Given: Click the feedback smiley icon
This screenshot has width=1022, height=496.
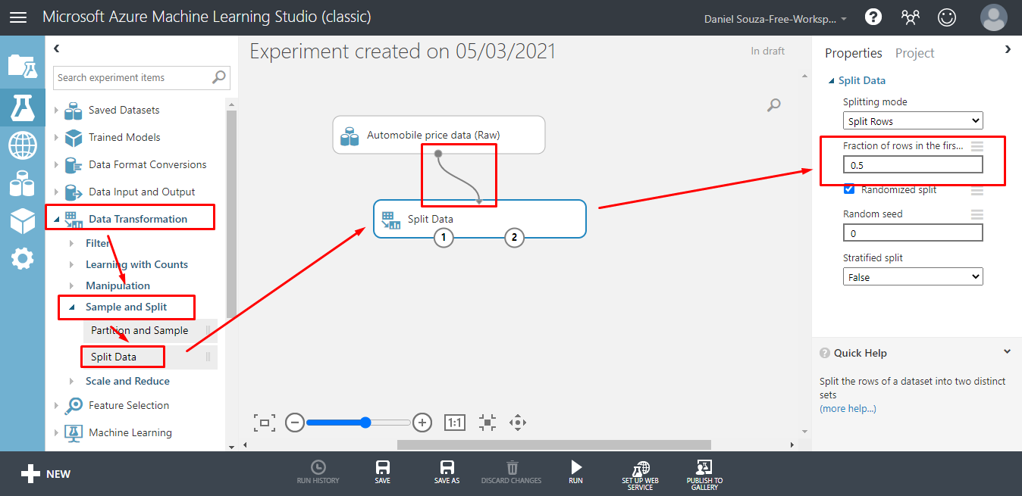Looking at the screenshot, I should coord(947,17).
